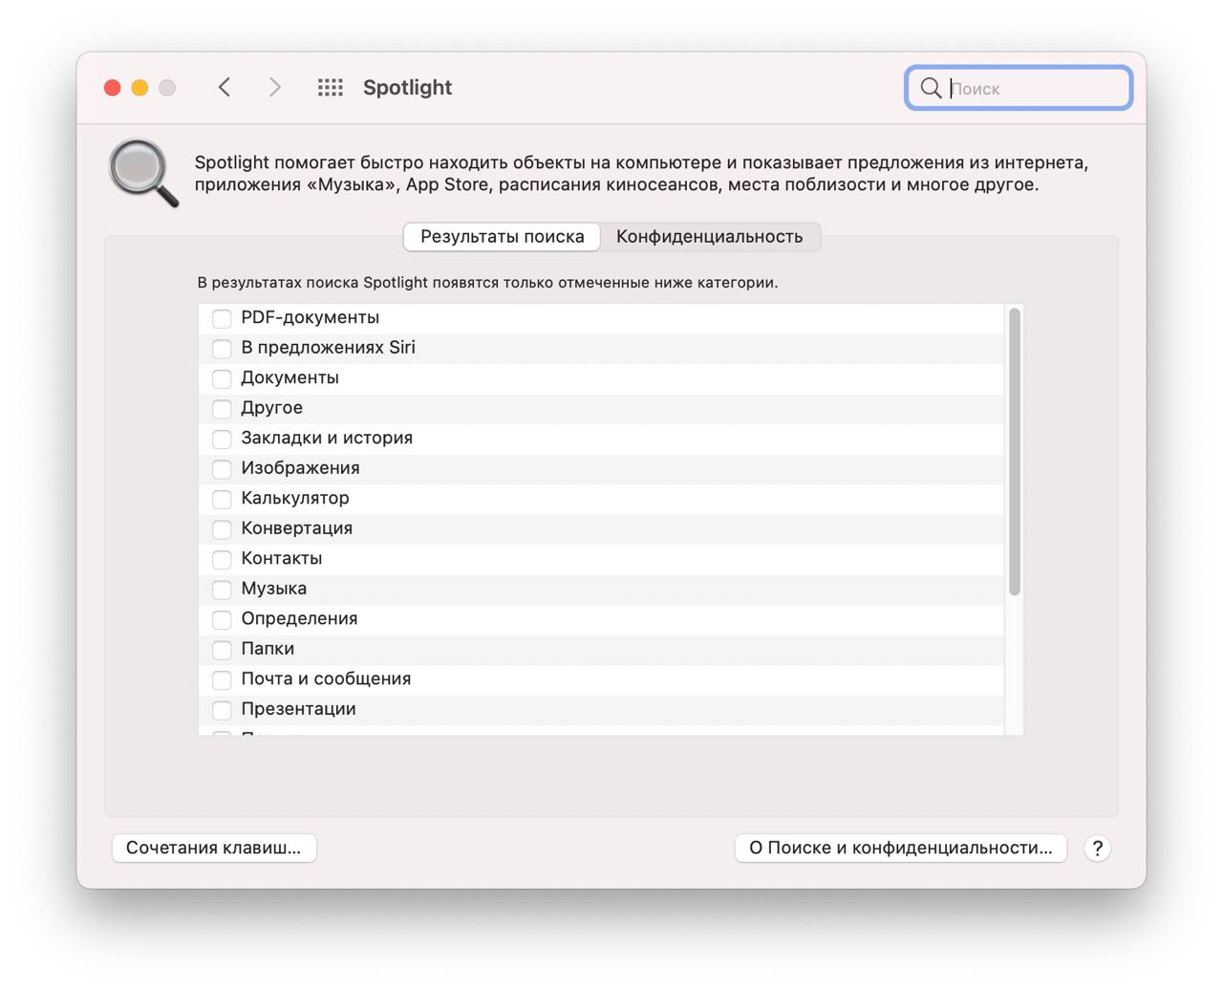Go forward with the right chevron arrow

[275, 88]
